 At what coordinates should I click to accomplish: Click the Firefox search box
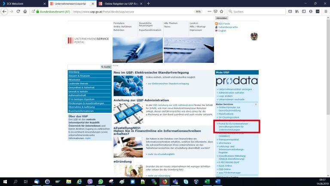(257, 12)
